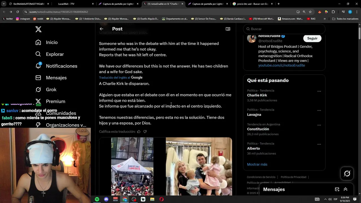Open Discord from the taskbar
This screenshot has height=203, width=361.
click(106, 199)
